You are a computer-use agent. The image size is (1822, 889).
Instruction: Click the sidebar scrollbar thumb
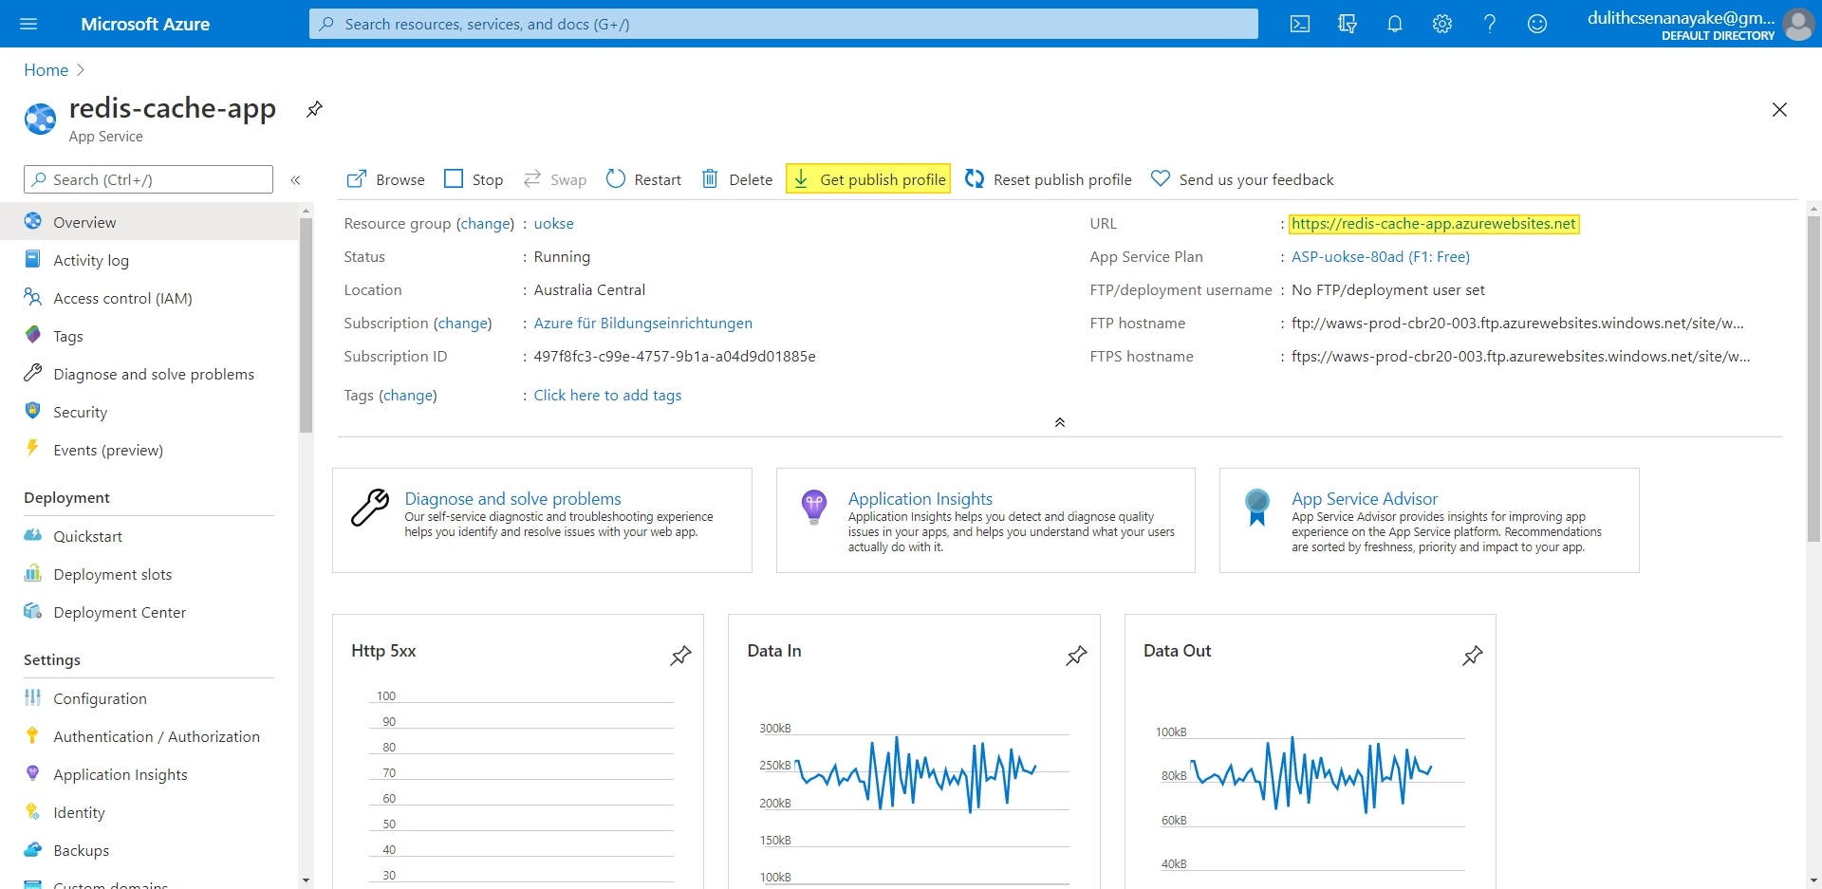pyautogui.click(x=306, y=325)
